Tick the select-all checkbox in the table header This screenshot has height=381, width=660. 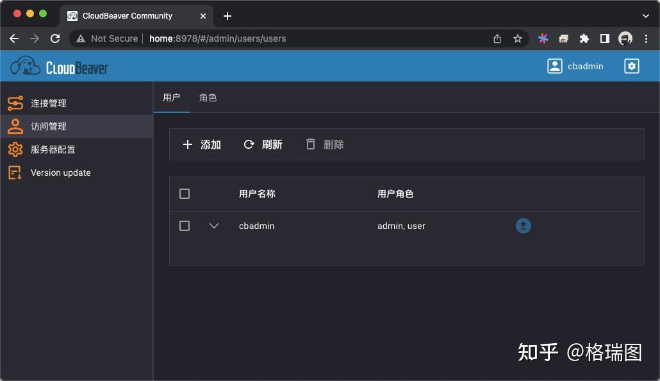185,194
